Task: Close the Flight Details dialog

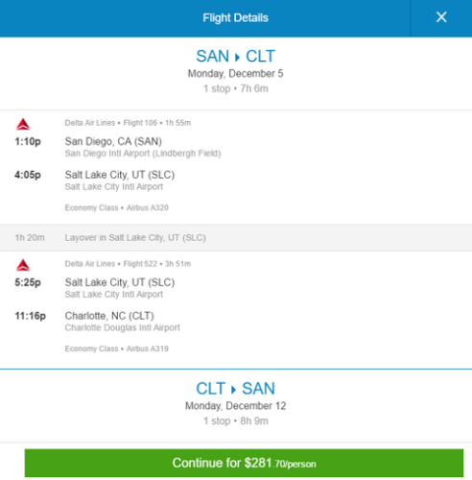Action: point(441,17)
